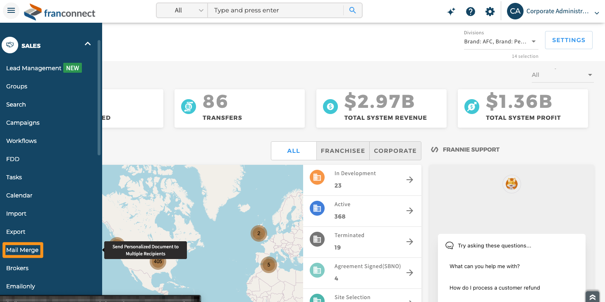The height and width of the screenshot is (302, 605).
Task: Collapse the Sales menu section
Action: [x=88, y=44]
